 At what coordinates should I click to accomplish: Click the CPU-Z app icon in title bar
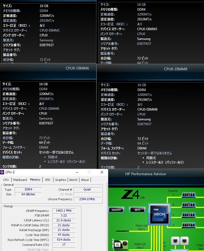click(x=2, y=172)
